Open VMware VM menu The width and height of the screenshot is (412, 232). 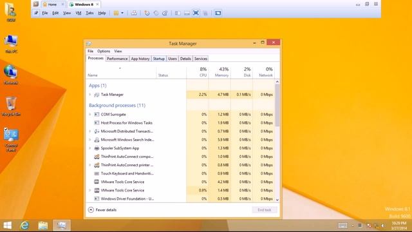point(79,13)
